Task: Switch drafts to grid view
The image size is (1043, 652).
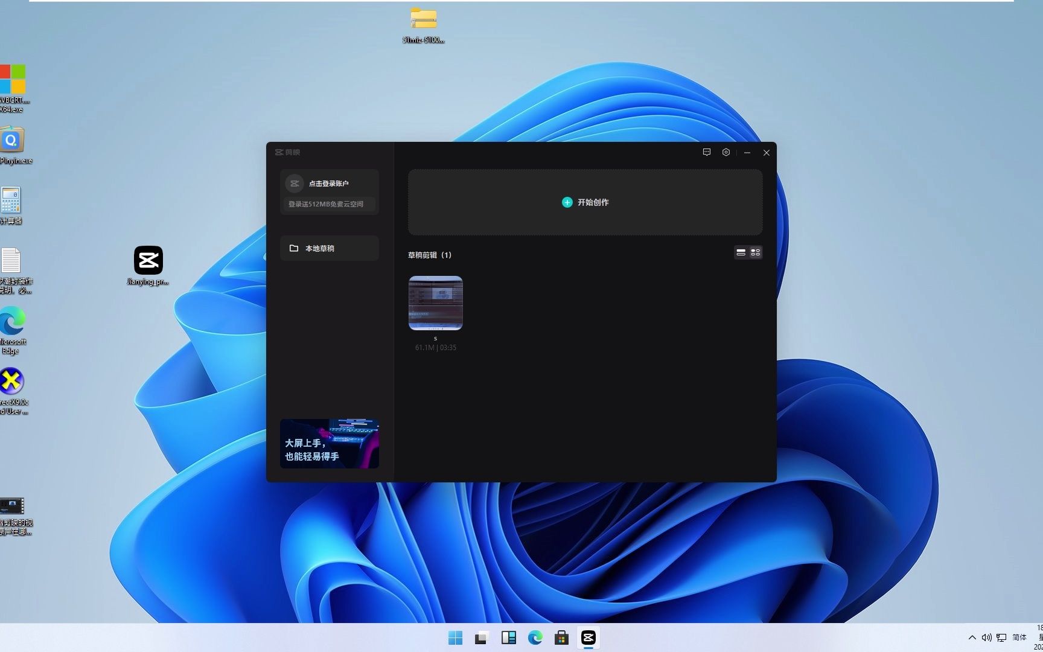Action: click(755, 252)
